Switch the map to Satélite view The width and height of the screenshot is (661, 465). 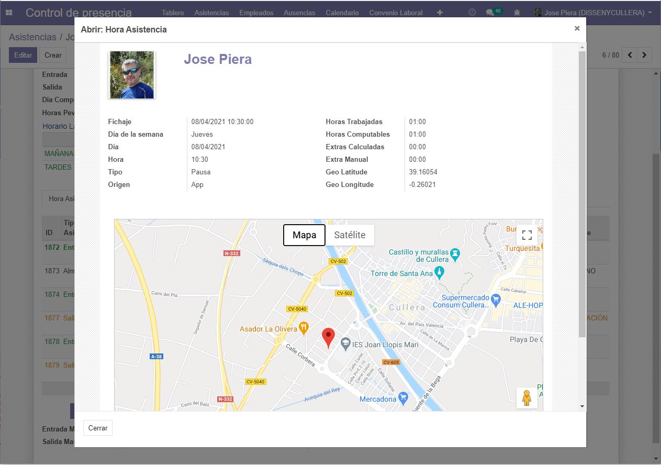(x=350, y=235)
